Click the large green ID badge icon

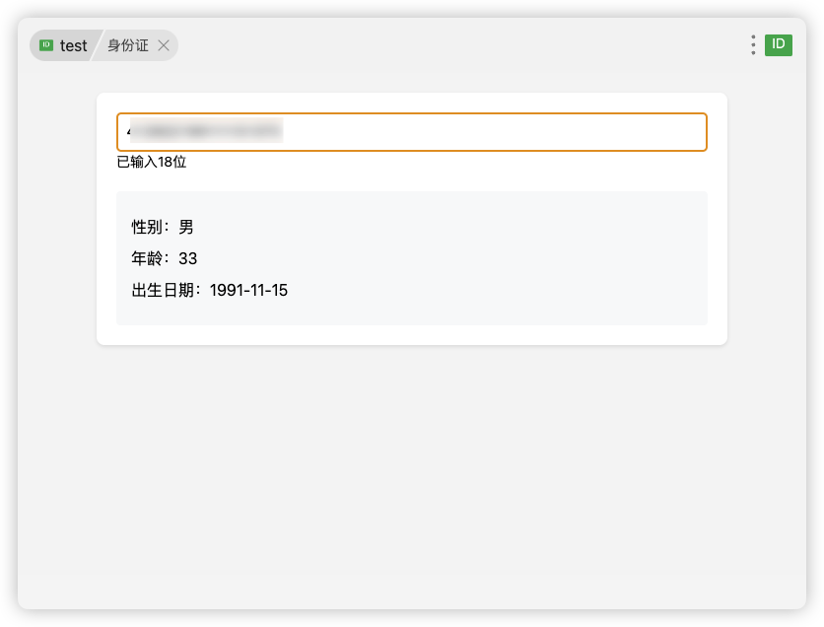coord(779,45)
